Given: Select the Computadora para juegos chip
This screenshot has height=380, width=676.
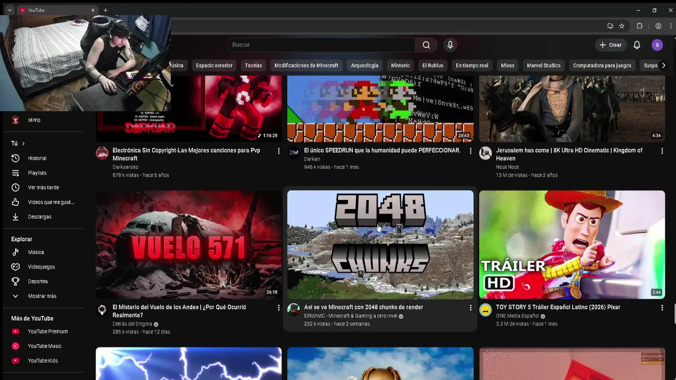Looking at the screenshot, I should tap(602, 65).
